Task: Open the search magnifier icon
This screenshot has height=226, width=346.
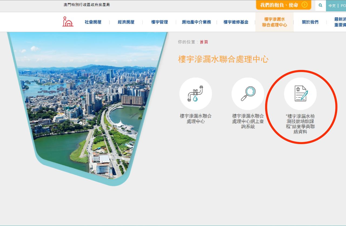Action: click(x=320, y=5)
